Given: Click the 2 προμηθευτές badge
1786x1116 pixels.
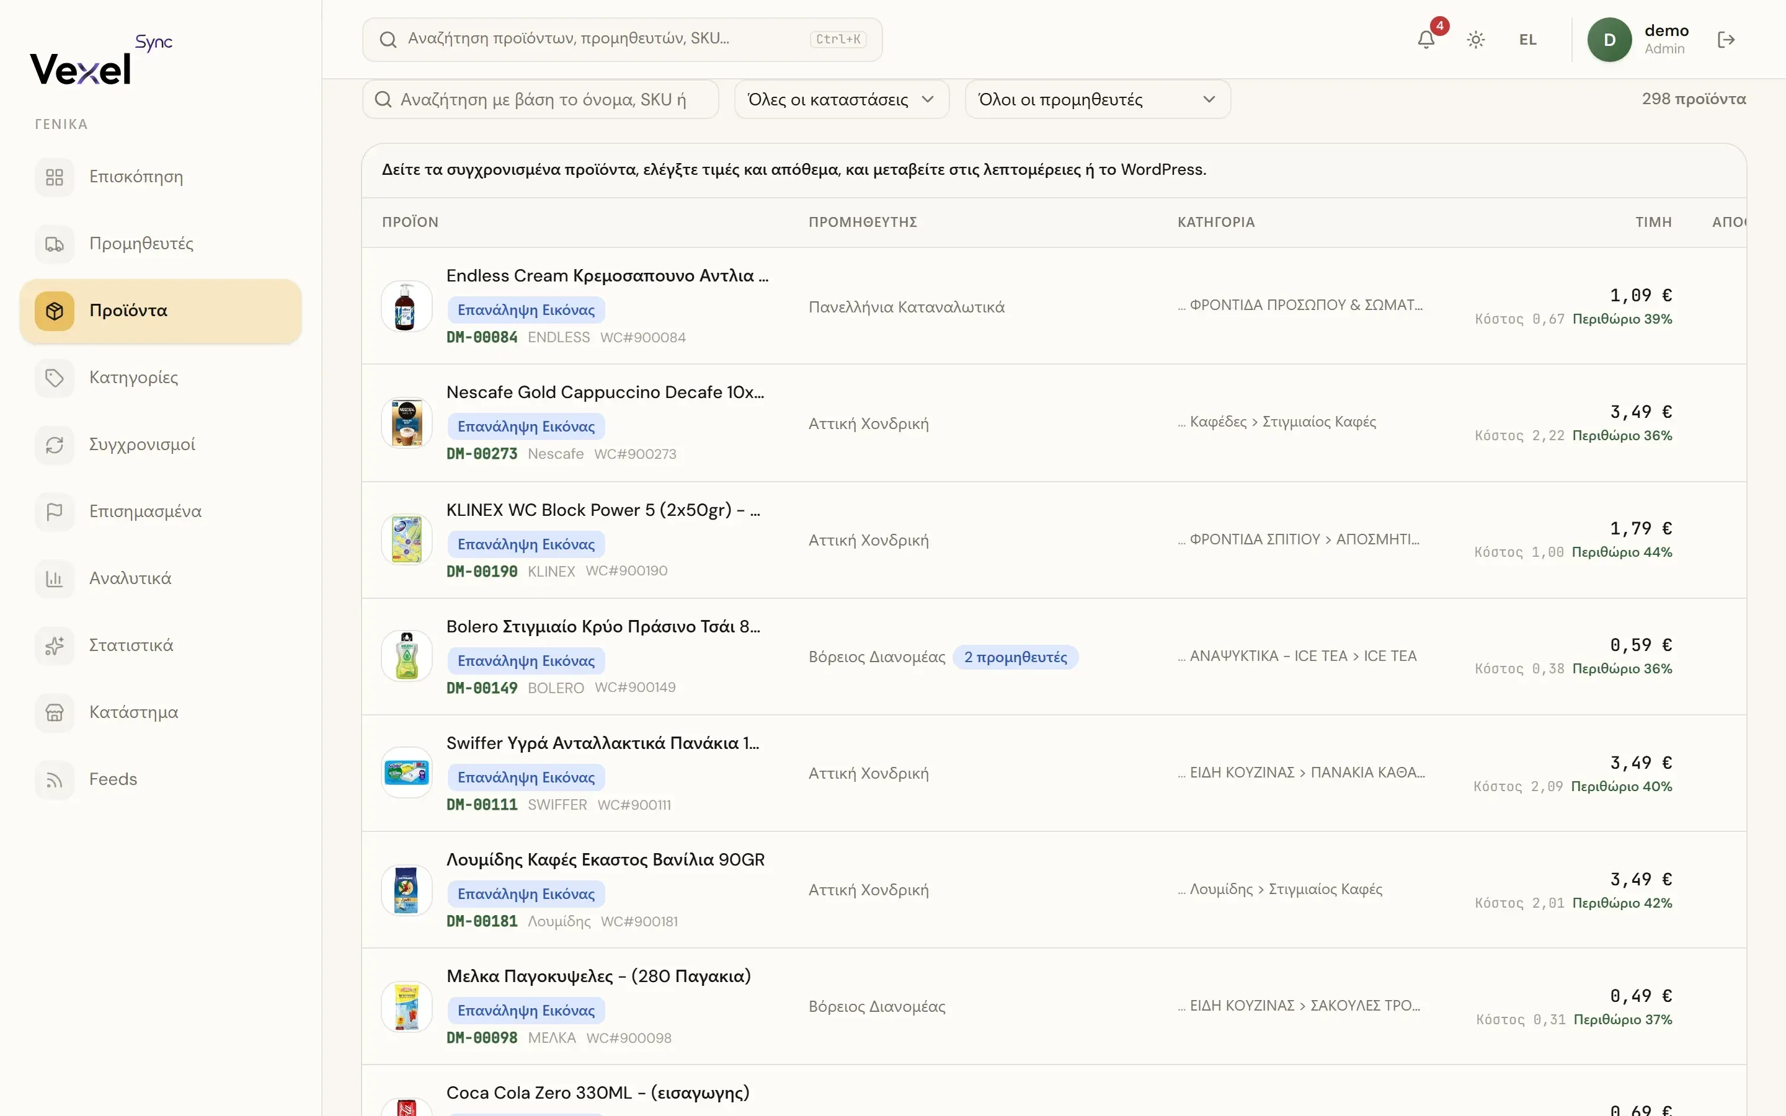Looking at the screenshot, I should click(x=1016, y=657).
